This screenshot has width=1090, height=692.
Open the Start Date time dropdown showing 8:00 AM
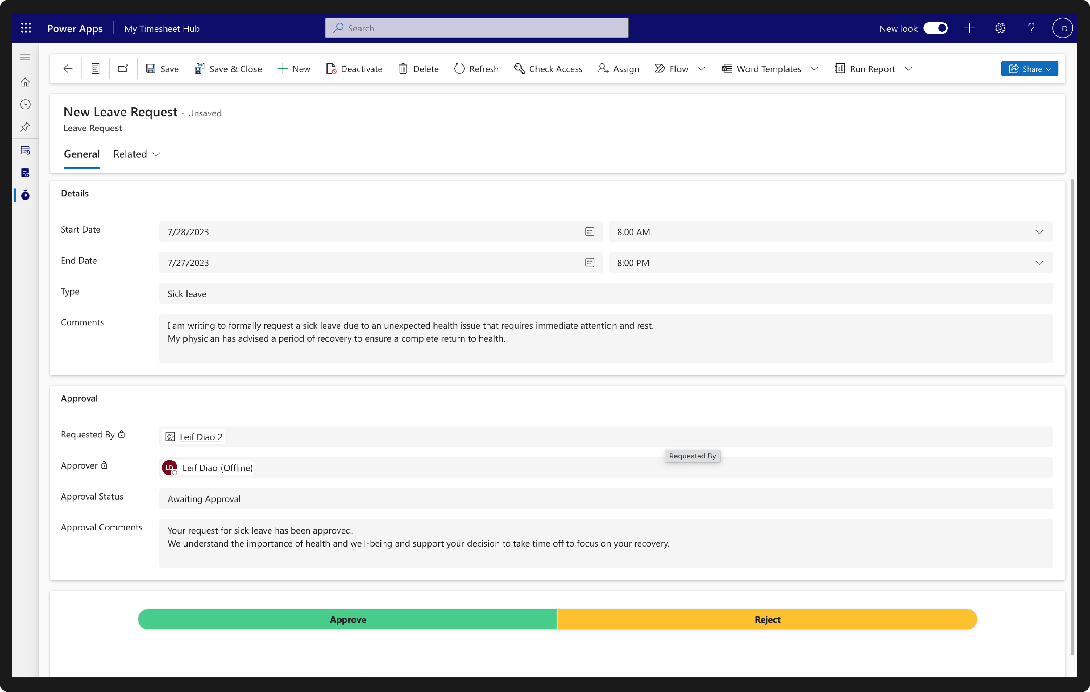[1039, 231]
